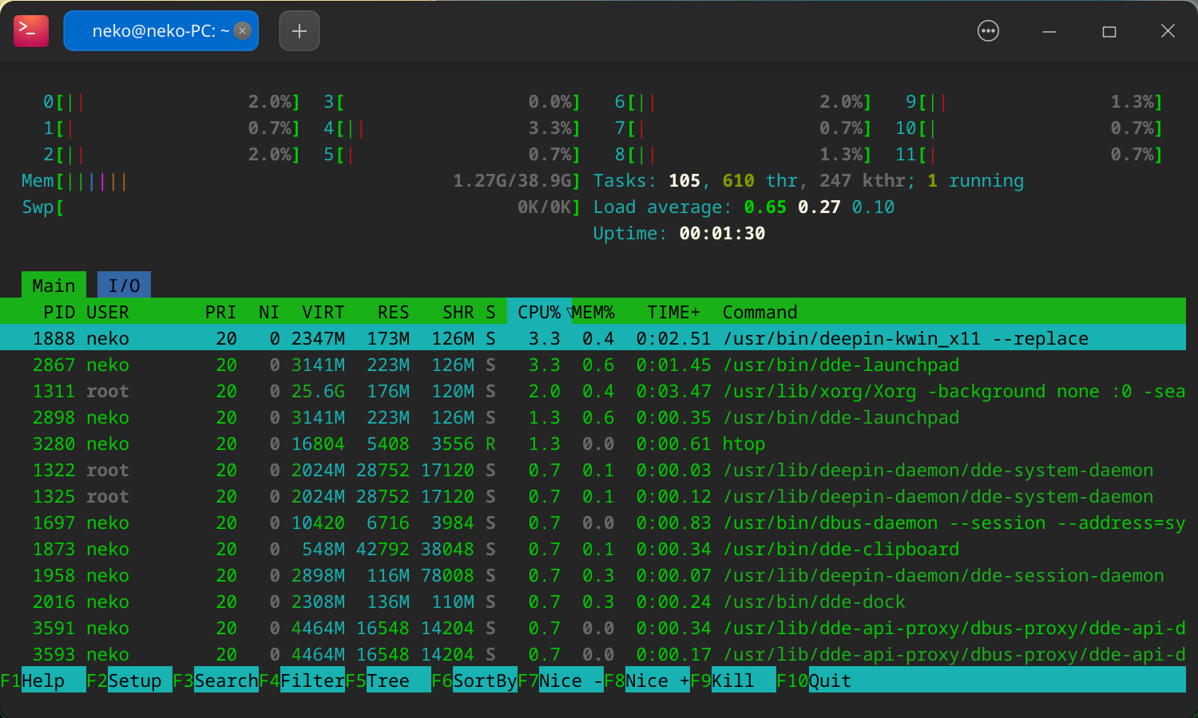The height and width of the screenshot is (718, 1198).
Task: Click F7 Nice - to lower niceness
Action: [561, 681]
